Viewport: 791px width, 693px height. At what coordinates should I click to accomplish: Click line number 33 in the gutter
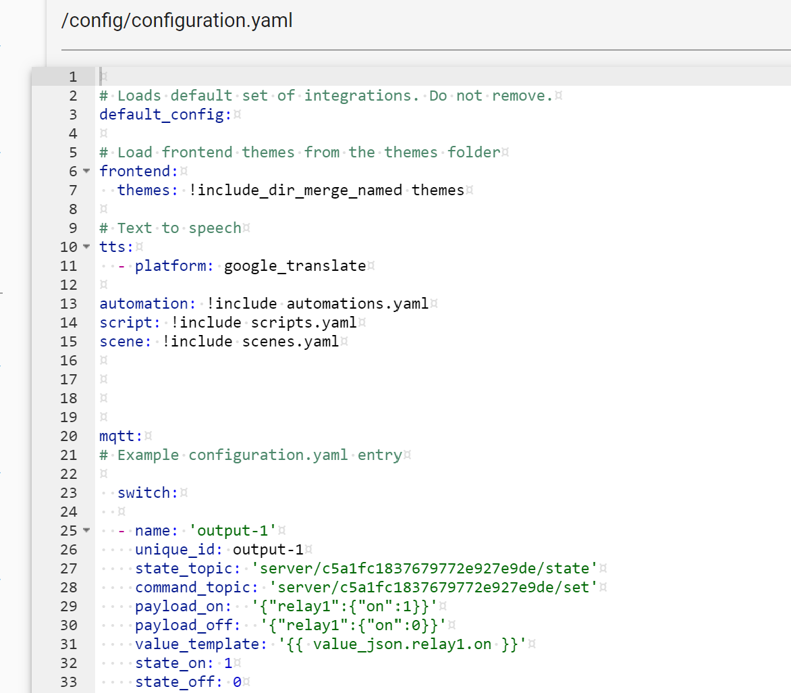click(x=69, y=682)
